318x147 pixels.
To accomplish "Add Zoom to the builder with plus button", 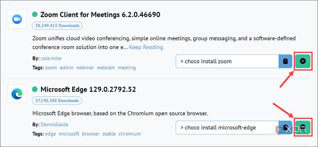I will point(303,61).
